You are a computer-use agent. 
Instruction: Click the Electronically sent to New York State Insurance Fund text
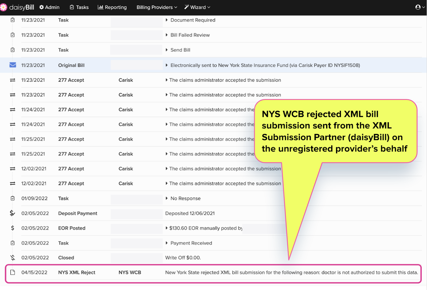(x=265, y=65)
